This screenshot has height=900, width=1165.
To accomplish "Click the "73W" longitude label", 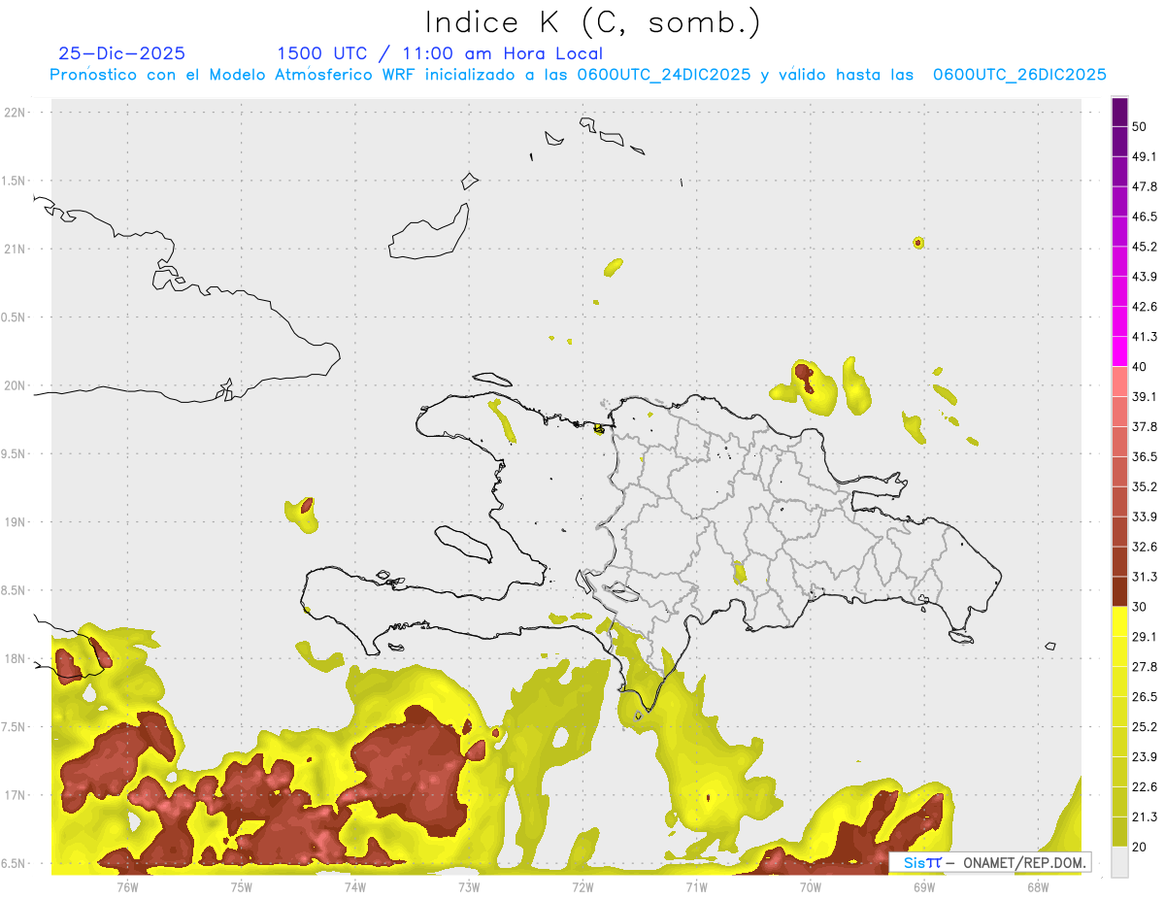I will tap(469, 886).
